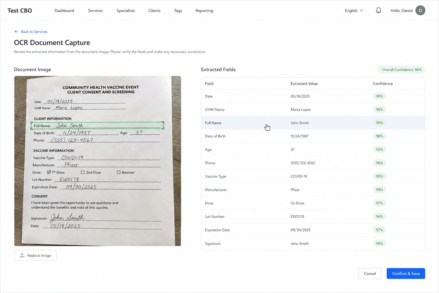Click the Hello, Daniel greeting

(402, 11)
